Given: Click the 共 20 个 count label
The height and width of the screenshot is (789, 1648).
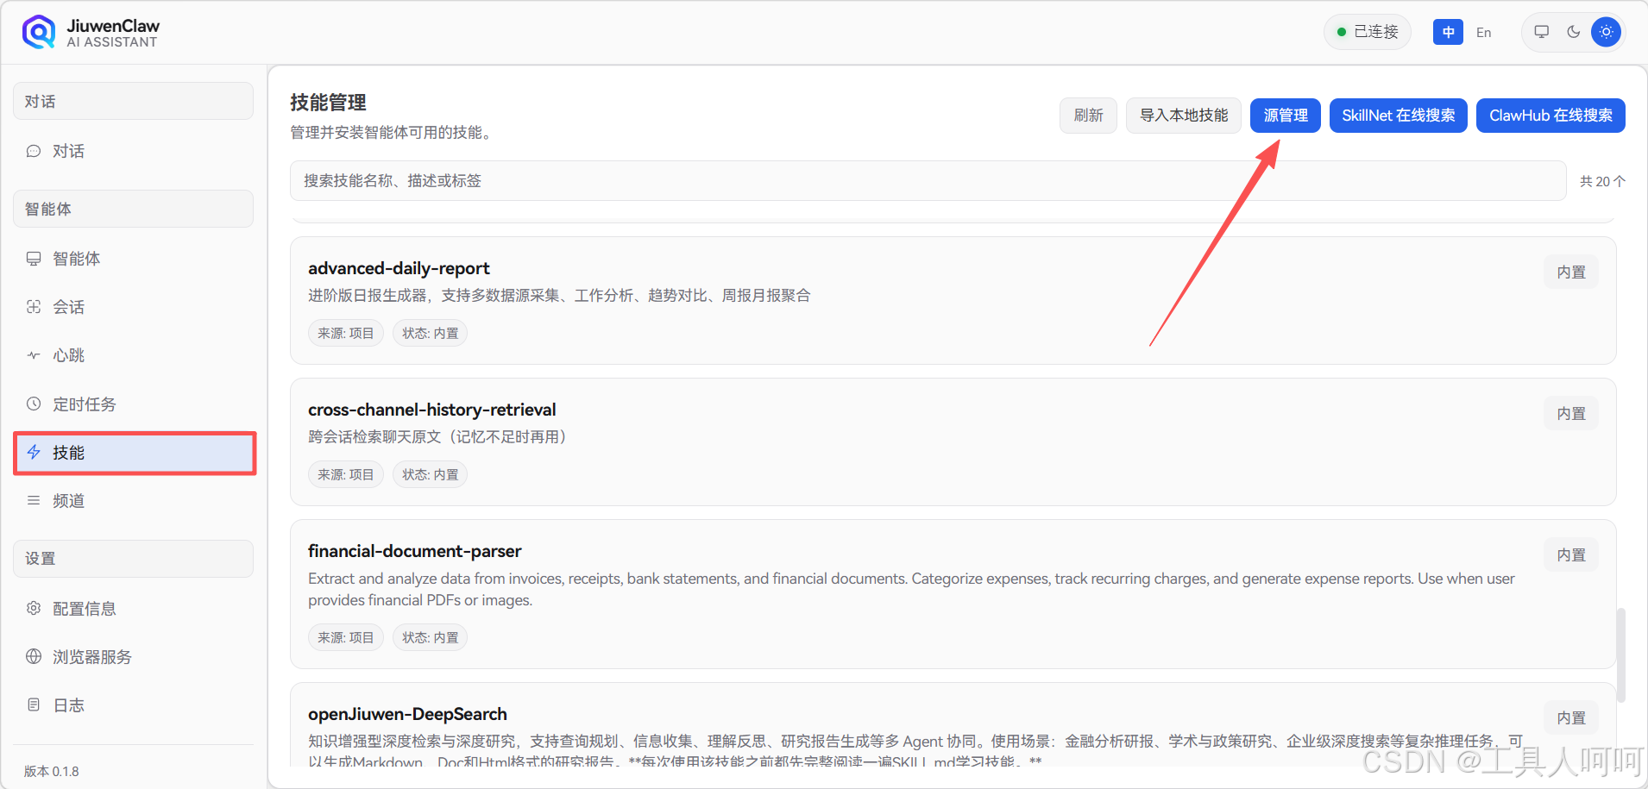Looking at the screenshot, I should 1602,181.
